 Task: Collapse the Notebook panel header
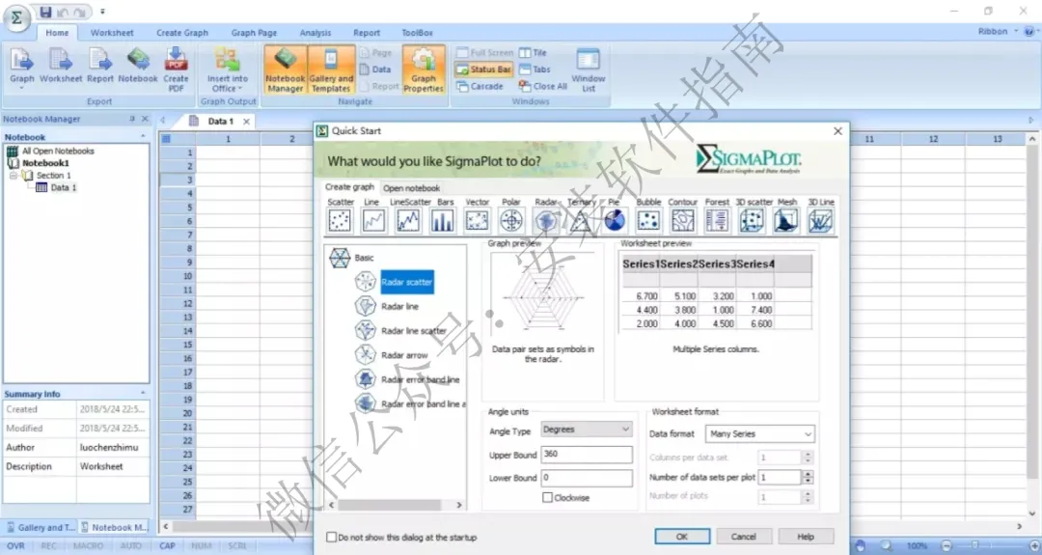coord(143,136)
